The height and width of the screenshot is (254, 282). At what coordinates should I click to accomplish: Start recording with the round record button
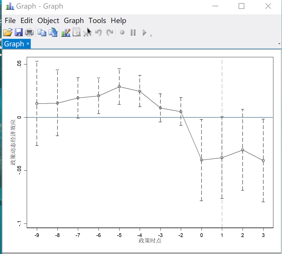click(x=122, y=33)
